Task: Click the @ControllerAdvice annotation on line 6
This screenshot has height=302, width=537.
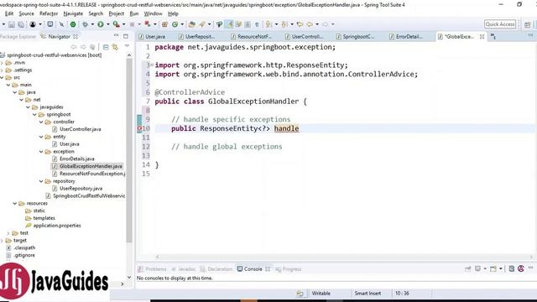Action: [190, 92]
